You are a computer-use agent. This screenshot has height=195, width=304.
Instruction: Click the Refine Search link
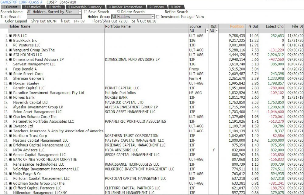click(176, 12)
